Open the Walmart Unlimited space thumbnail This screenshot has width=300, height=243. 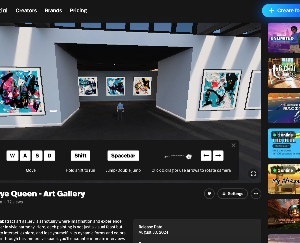tap(284, 38)
